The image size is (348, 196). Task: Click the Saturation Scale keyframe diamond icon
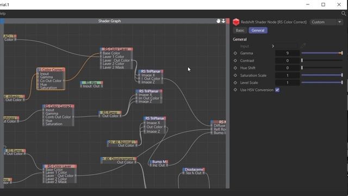click(x=235, y=76)
